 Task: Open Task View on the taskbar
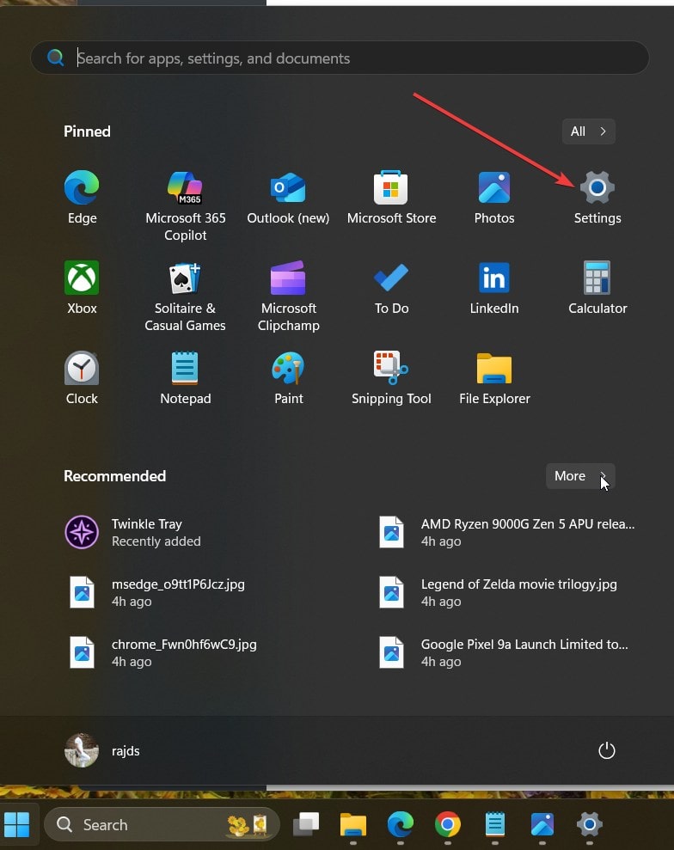(x=306, y=824)
